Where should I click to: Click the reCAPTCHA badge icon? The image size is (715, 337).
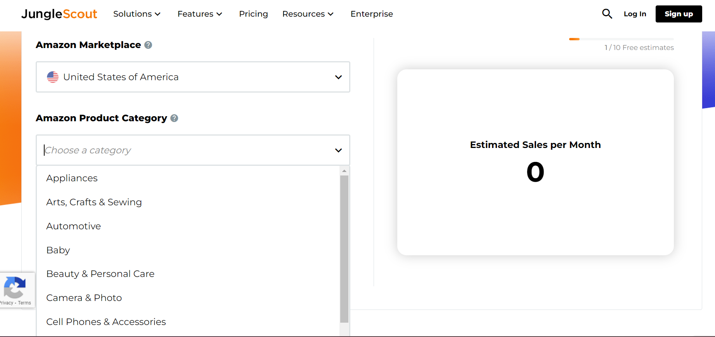coord(15,287)
